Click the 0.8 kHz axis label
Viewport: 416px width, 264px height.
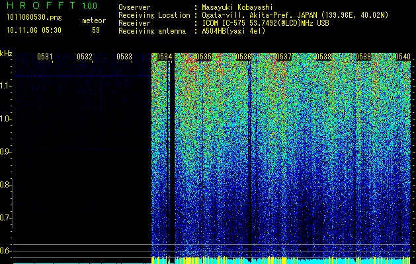(x=5, y=185)
